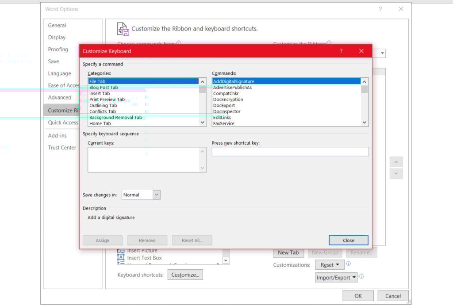Open the Save changes in dropdown
Image resolution: width=453 pixels, height=306 pixels.
156,195
